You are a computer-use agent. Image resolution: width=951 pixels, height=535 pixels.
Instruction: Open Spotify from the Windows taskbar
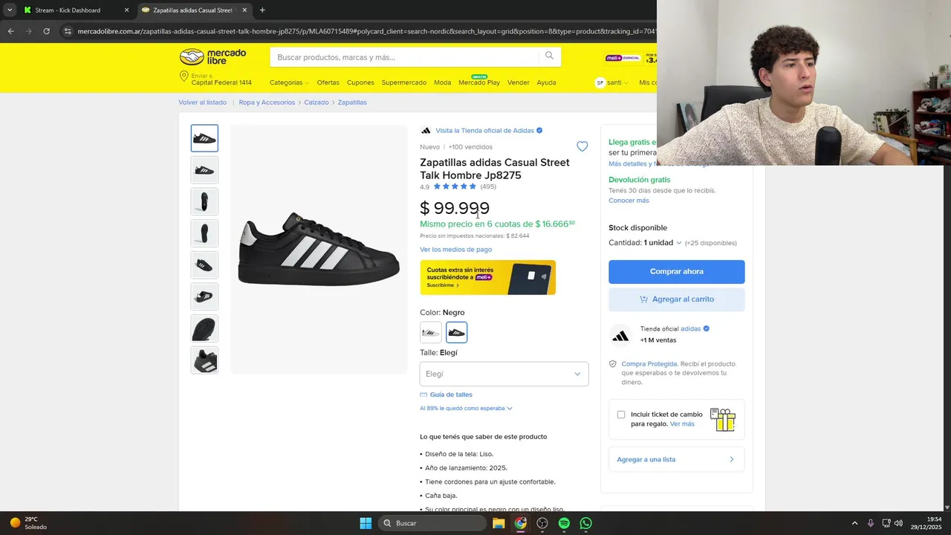tap(564, 523)
